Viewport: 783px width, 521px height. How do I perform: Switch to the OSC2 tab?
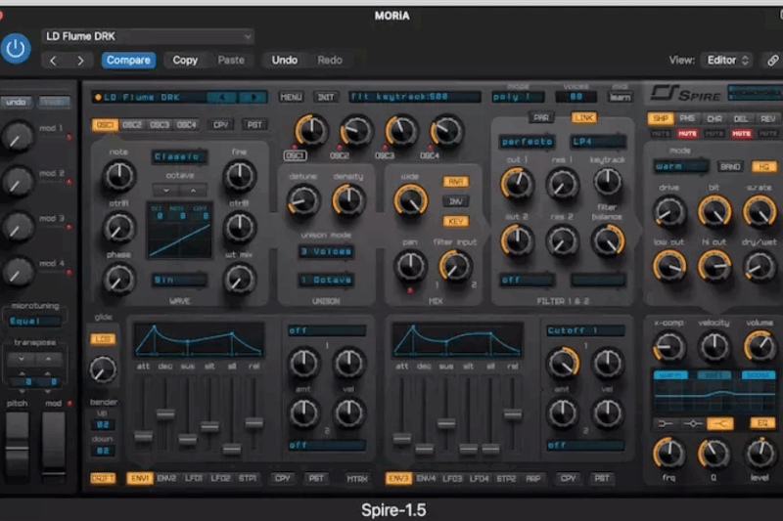[132, 125]
